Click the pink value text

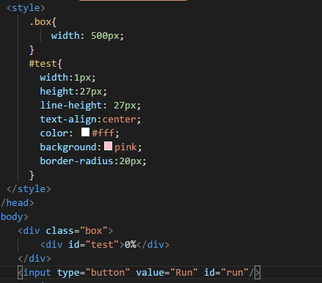[x=125, y=147]
